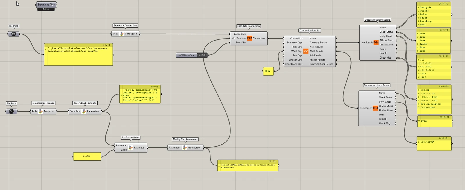The width and height of the screenshot is (465, 190).
Task: Click the Connection Results component icon
Action: 306,51
